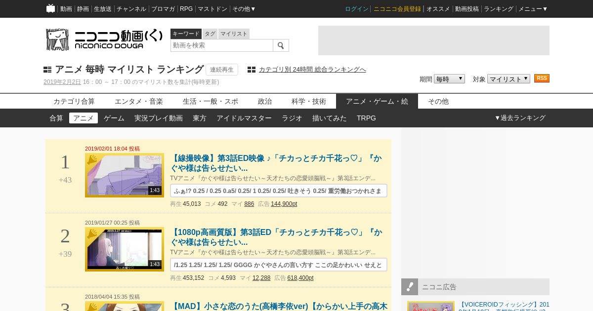Expand ▼過去ランキング menu
This screenshot has height=311, width=593.
520,118
